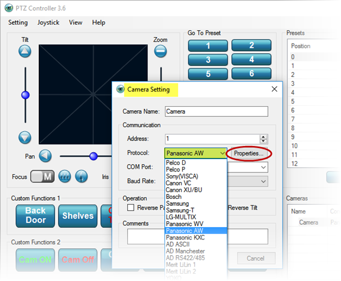
Task: Select AD ASCII protocol option
Action: 196,244
